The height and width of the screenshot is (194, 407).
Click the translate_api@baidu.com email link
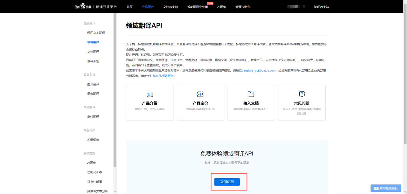pos(259,70)
